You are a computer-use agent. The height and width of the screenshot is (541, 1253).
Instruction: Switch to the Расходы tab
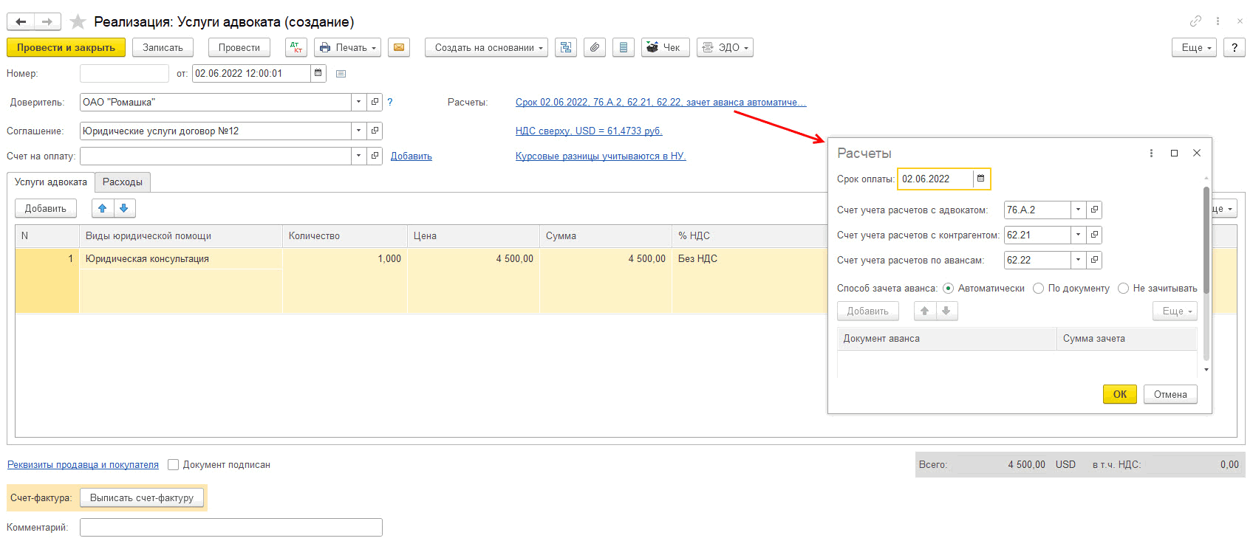tap(123, 182)
